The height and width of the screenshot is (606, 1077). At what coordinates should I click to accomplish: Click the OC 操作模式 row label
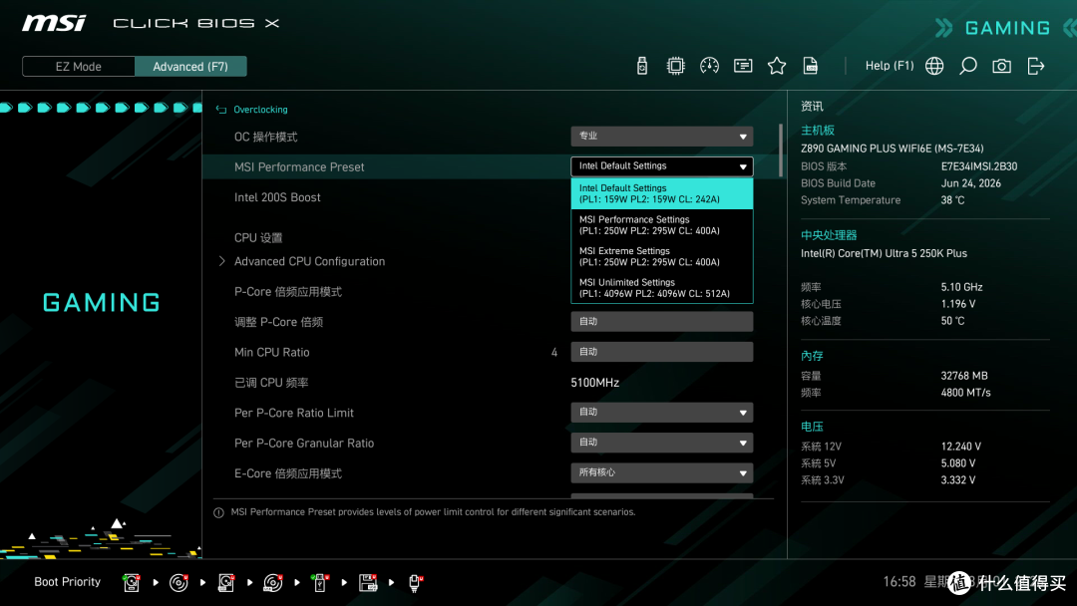pos(266,137)
